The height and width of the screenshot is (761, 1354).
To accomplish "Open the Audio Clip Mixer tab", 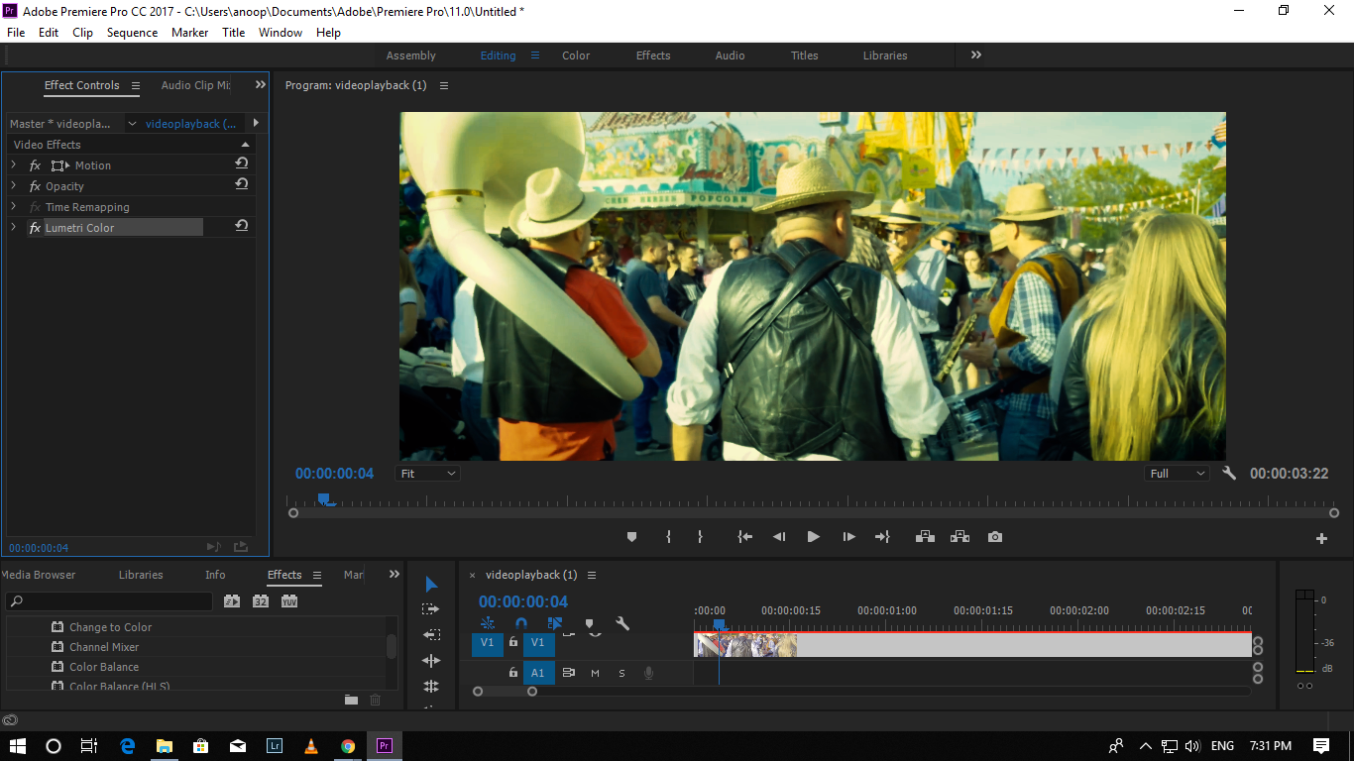I will 195,85.
